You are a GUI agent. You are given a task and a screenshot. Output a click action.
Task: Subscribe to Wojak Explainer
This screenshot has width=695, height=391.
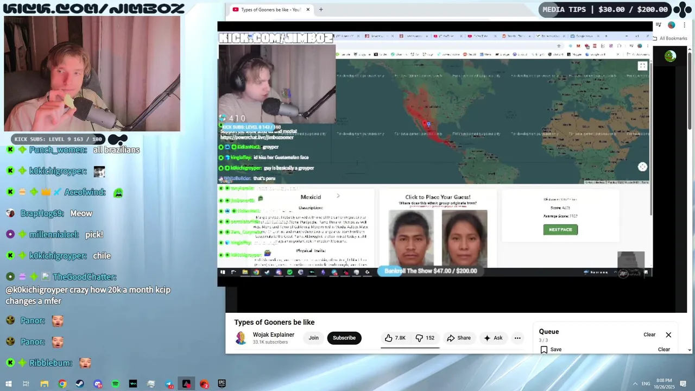point(344,338)
